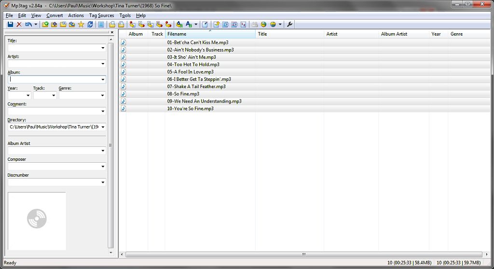Open the Album field dropdown arrow
Screen dimensions: 494x269
103,79
